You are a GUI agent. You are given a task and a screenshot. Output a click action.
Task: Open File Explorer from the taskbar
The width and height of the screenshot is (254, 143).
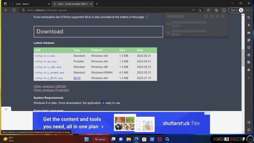pos(129,139)
